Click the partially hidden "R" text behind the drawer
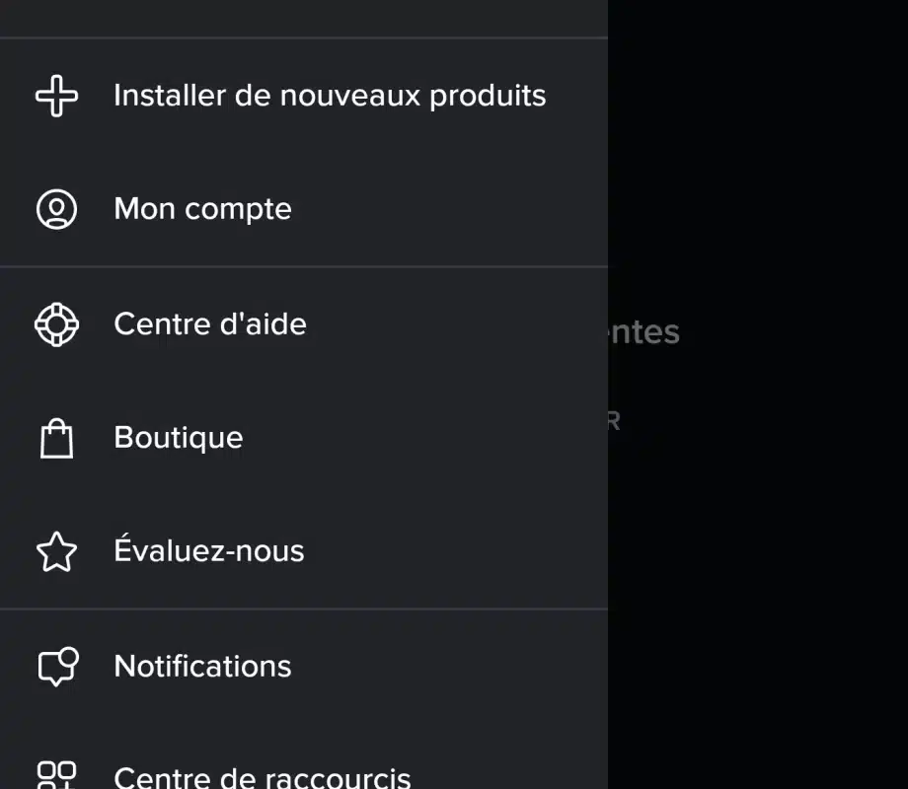 614,421
